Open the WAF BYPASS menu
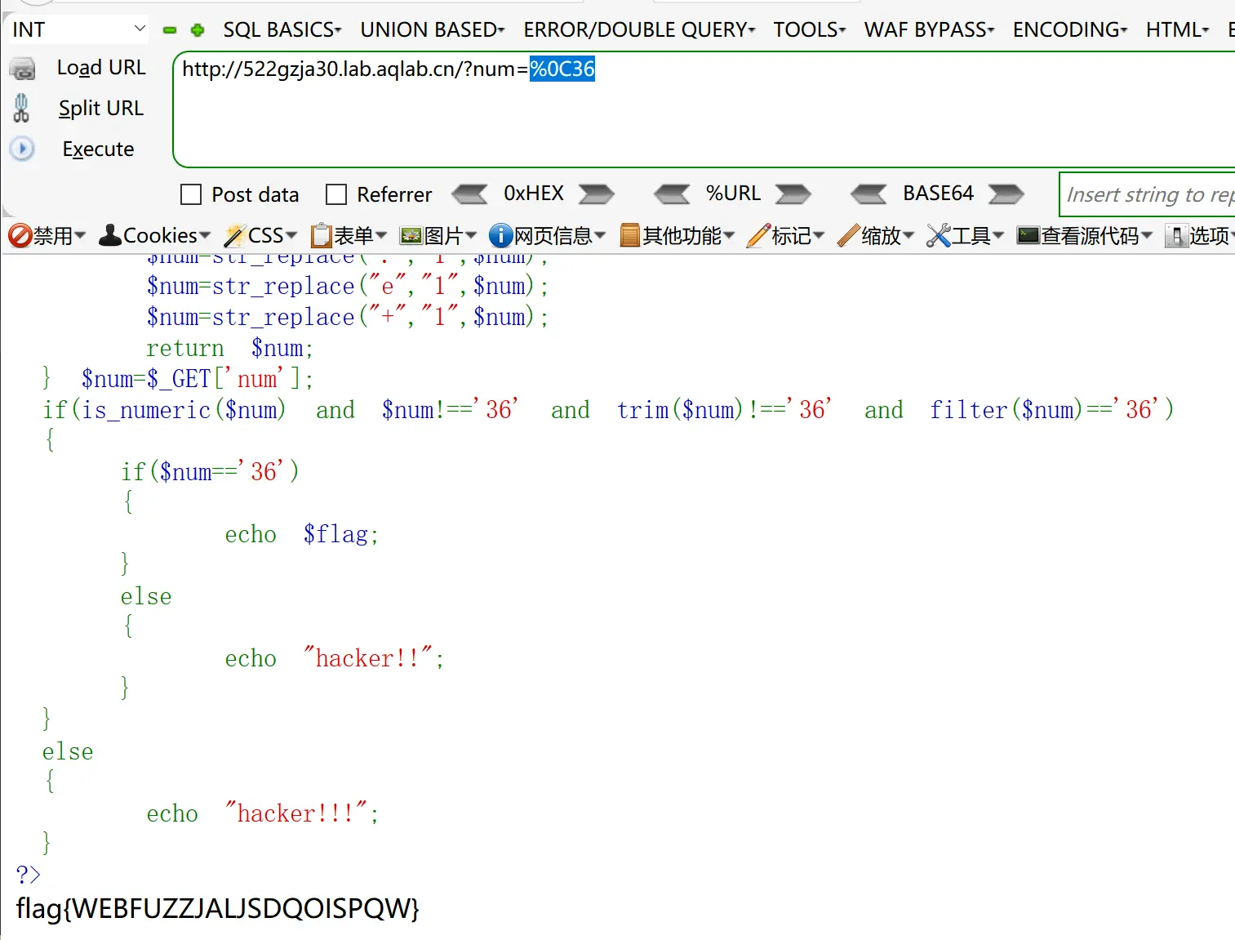The width and height of the screenshot is (1235, 940). [x=929, y=30]
